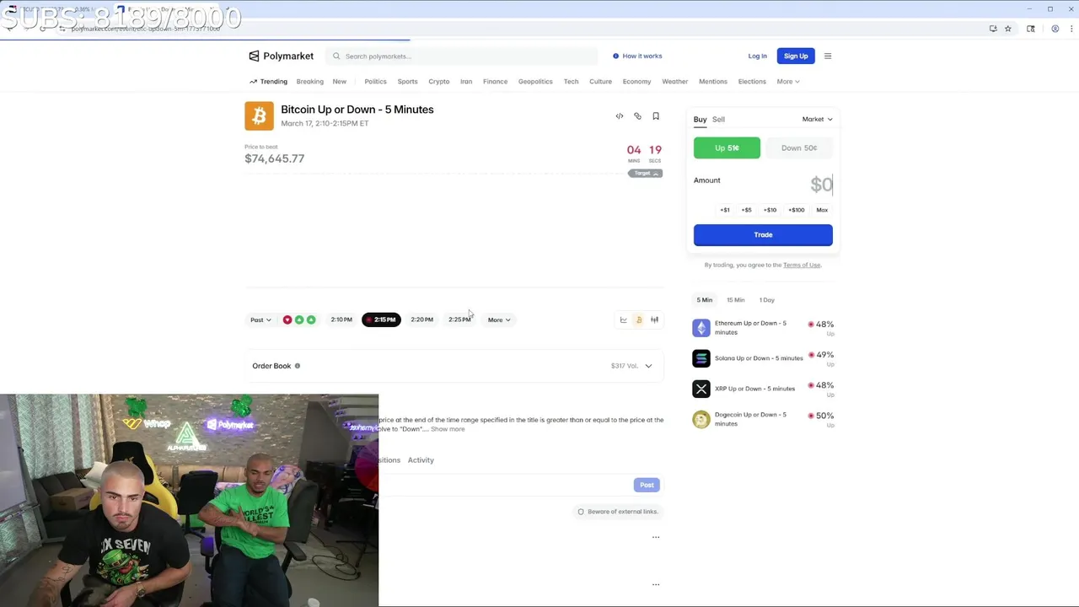The image size is (1079, 607).
Task: Click the XRP market icon
Action: pos(701,389)
